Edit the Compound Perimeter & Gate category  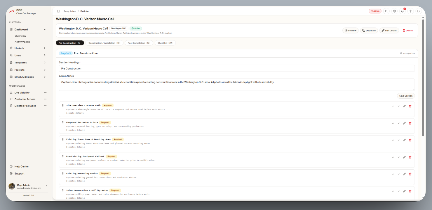404,123
